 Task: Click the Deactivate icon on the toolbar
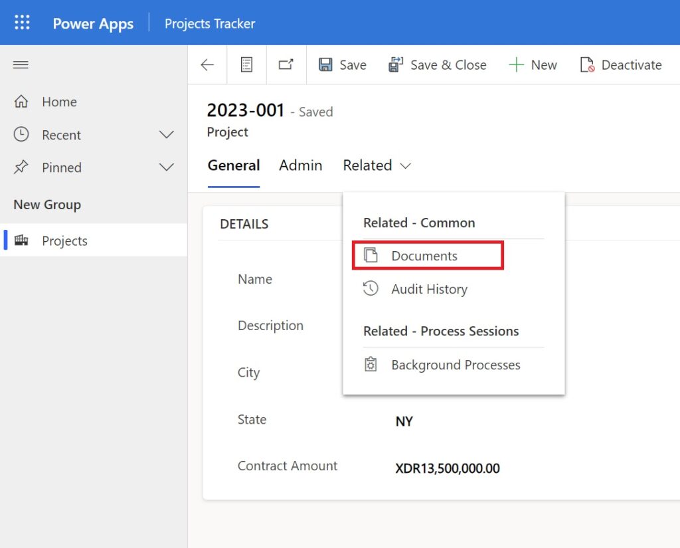click(587, 64)
